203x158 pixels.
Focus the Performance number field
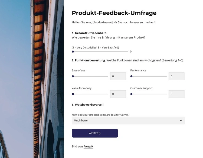(x=176, y=76)
